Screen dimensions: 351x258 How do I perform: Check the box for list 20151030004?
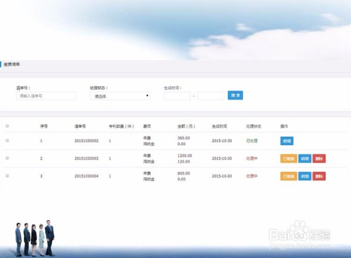click(7, 176)
